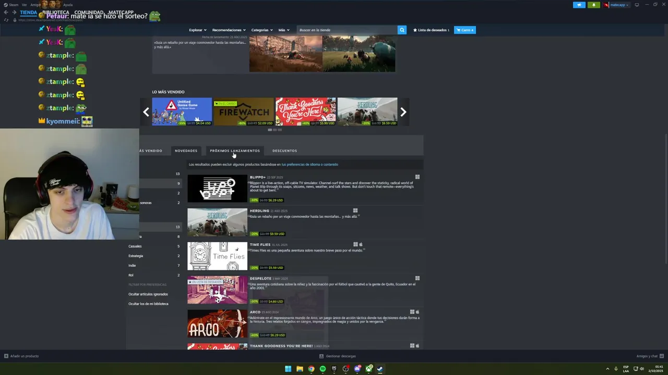Expand the Categorías dropdown
The width and height of the screenshot is (668, 375).
[262, 30]
